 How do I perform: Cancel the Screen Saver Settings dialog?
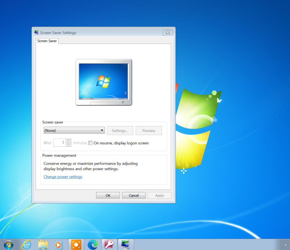(134, 195)
